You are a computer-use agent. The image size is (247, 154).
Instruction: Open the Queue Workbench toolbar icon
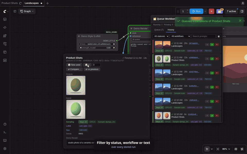pyautogui.click(x=219, y=11)
